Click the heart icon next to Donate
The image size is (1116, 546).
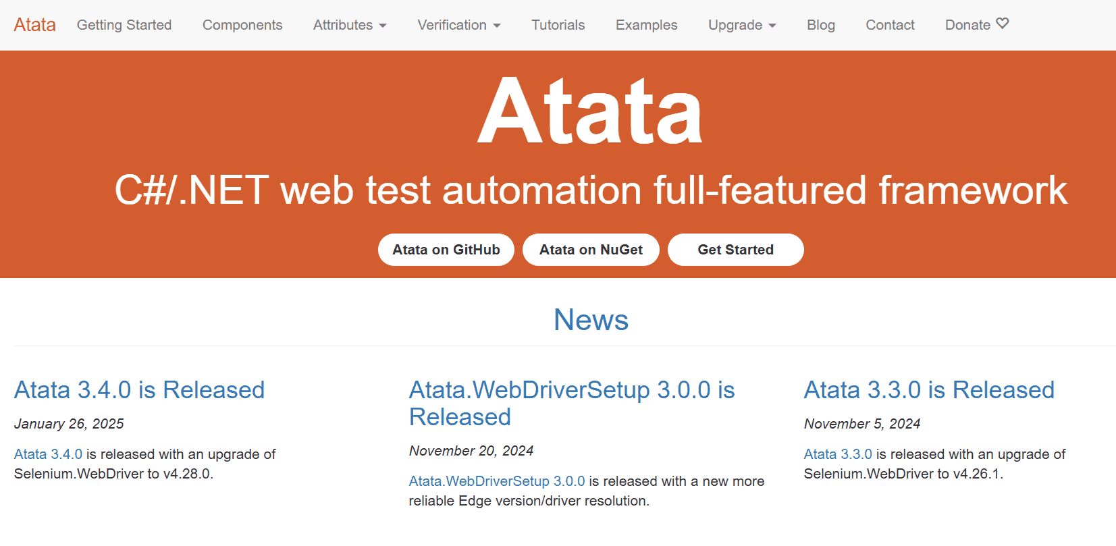[1003, 24]
